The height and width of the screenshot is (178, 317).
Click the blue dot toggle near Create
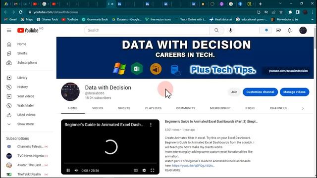[x=265, y=30]
